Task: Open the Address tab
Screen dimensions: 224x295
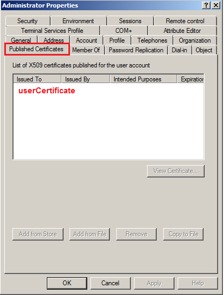Action: (54, 40)
